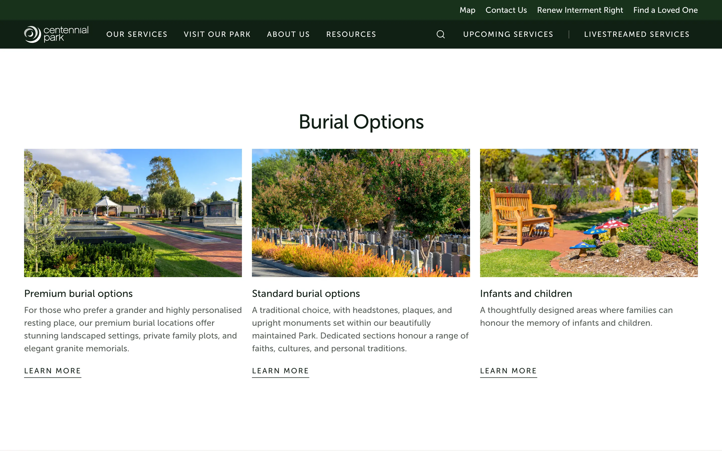Open Renew Interment Right link

tap(580, 10)
